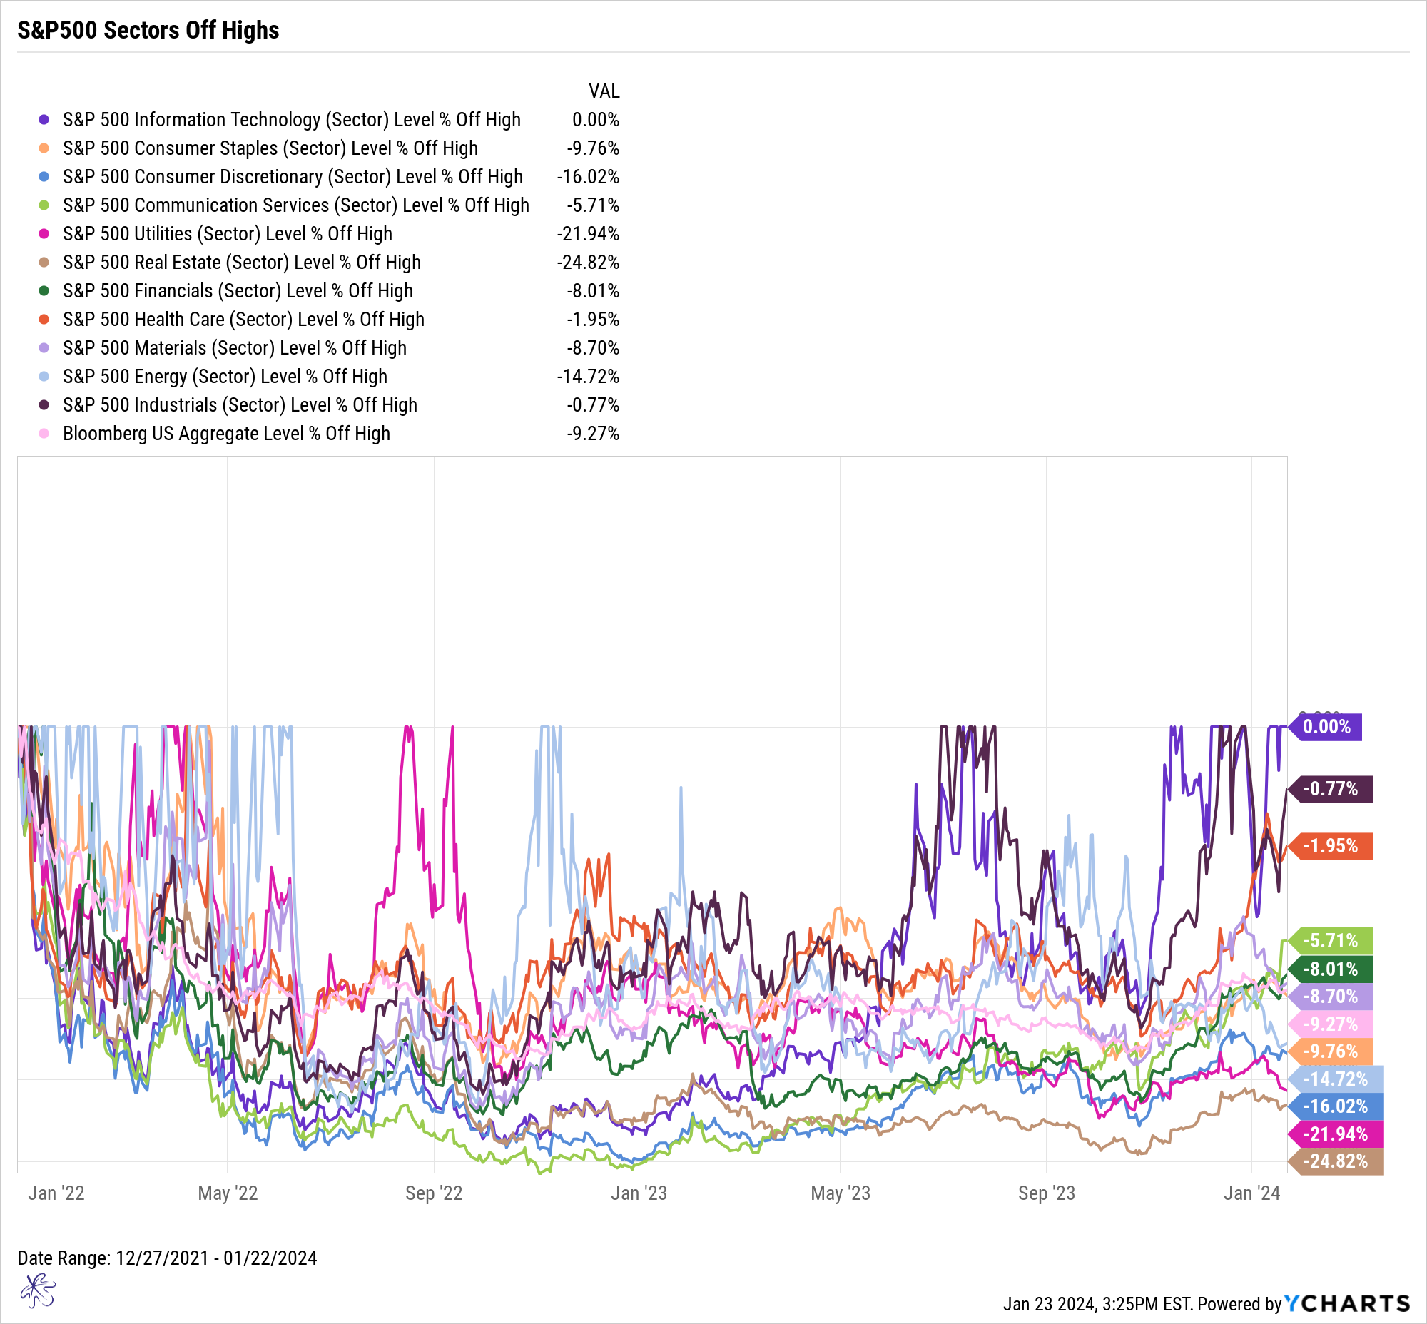Select the Communication Services legend label
Image resolution: width=1427 pixels, height=1324 pixels.
click(296, 205)
